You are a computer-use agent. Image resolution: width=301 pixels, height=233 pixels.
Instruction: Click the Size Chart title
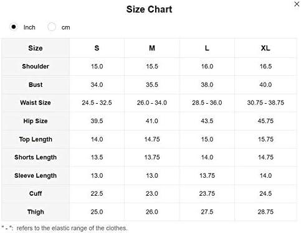(149, 9)
